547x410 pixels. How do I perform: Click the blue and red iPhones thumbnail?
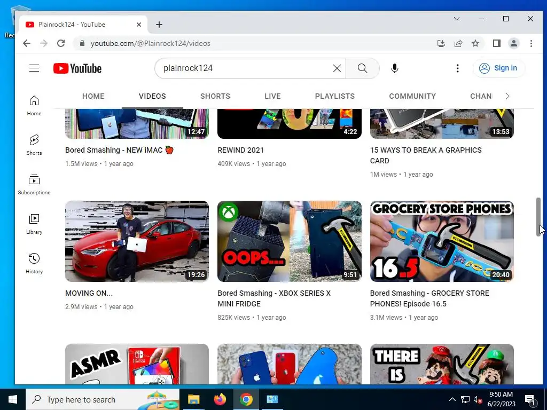289,364
